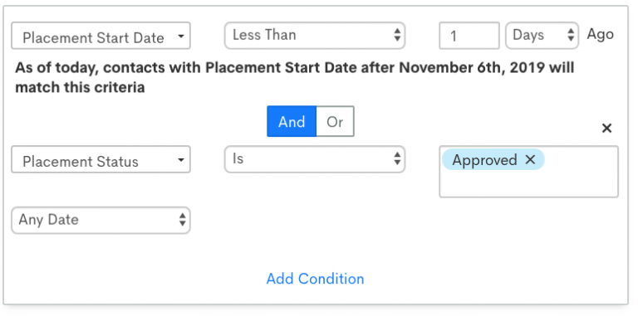Open the Any Date dropdown
Viewport: 638px width, 316px height.
point(101,220)
